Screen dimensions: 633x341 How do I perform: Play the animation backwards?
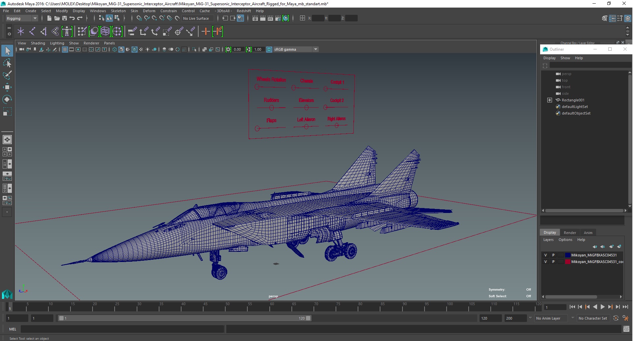[595, 307]
